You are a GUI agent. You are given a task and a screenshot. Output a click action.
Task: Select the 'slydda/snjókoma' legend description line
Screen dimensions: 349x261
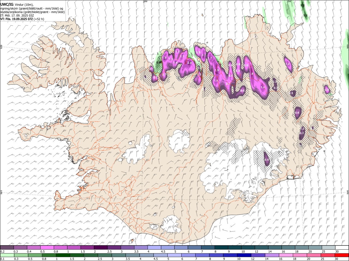click(x=32, y=12)
